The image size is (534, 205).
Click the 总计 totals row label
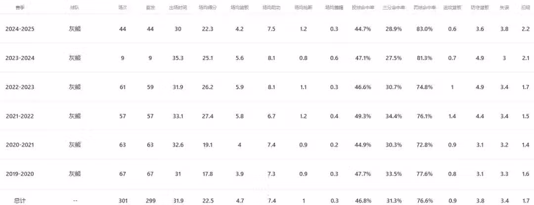pos(20,201)
